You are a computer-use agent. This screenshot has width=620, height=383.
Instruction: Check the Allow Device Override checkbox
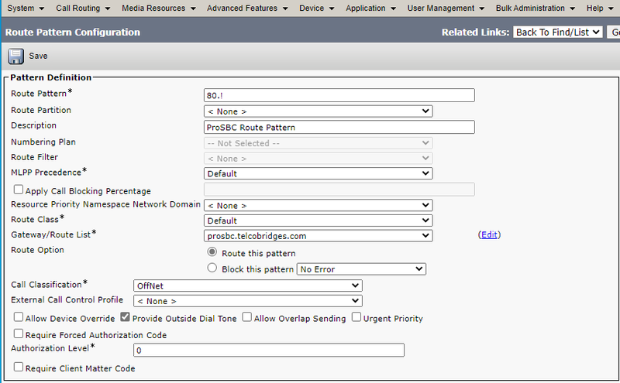tap(18, 317)
